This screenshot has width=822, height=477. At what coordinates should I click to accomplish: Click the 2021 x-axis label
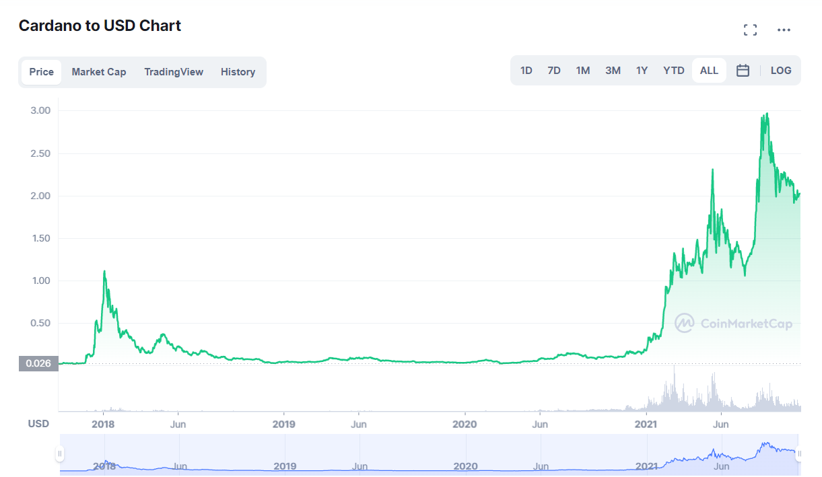pos(646,425)
